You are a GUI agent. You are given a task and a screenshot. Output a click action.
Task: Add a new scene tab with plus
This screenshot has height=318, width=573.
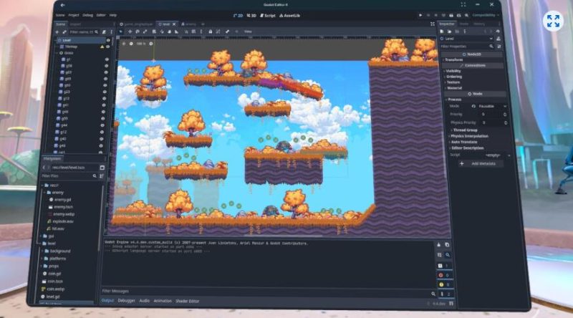pos(203,24)
